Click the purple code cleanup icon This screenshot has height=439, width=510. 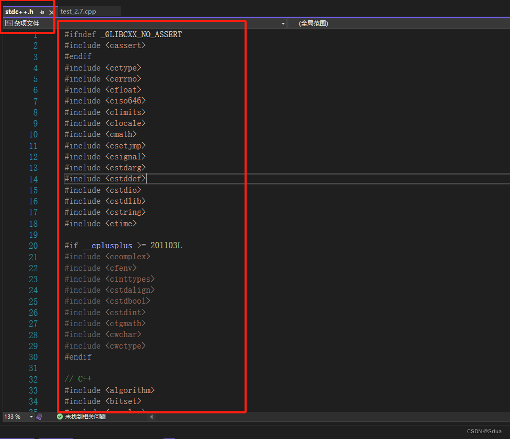tap(39, 417)
